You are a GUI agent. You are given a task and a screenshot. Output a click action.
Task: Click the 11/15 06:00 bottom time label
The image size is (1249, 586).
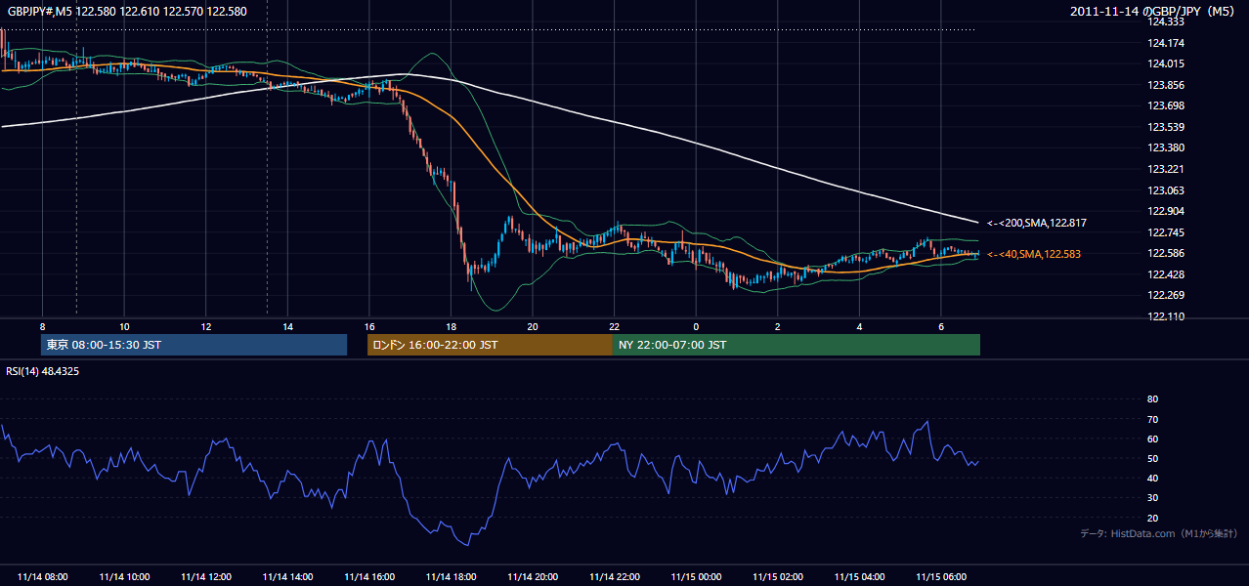[941, 577]
